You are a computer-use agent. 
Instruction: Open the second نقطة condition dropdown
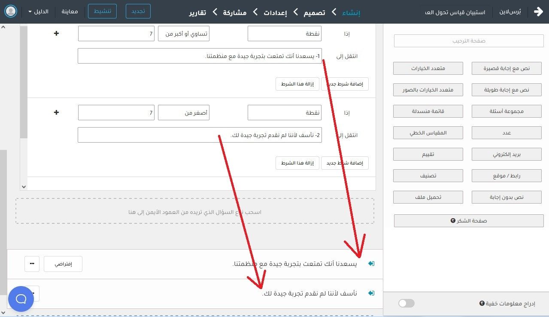[285, 113]
